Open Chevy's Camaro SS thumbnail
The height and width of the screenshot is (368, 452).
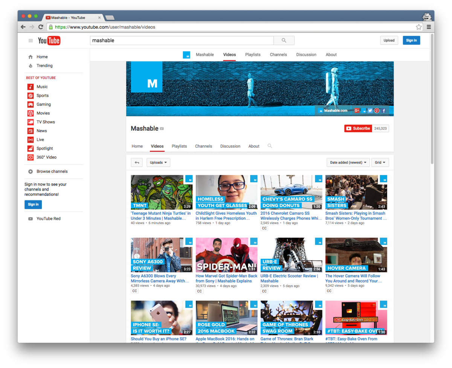click(x=291, y=192)
